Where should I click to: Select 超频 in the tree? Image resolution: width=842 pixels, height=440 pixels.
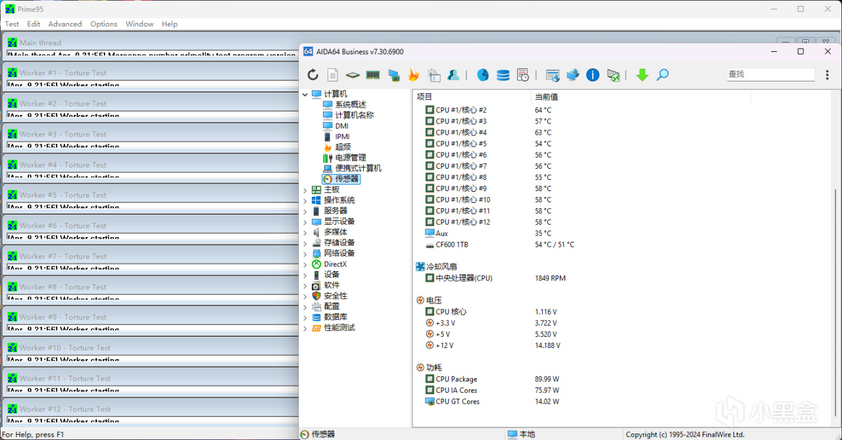coord(343,147)
